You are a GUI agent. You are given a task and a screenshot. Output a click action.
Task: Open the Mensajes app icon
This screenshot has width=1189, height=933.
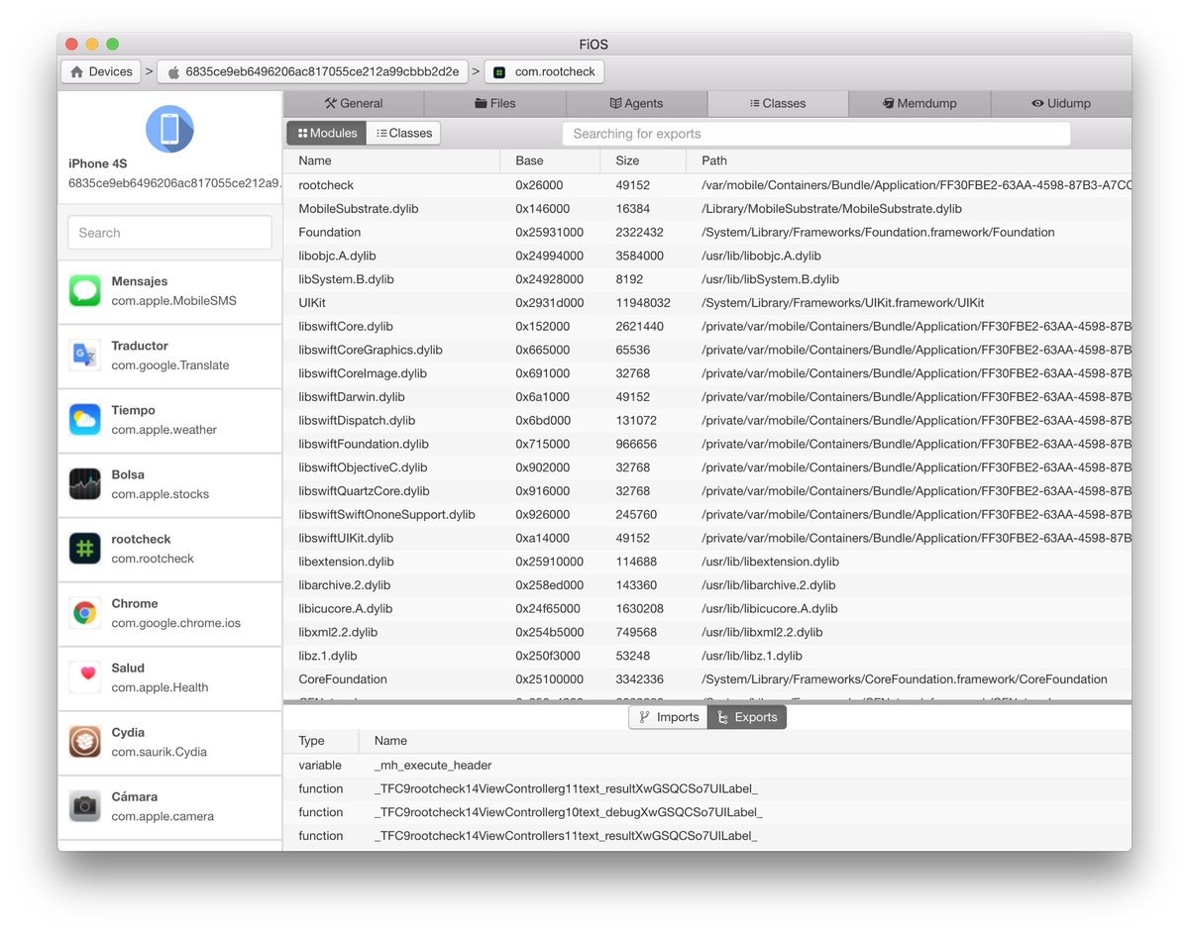pos(85,291)
